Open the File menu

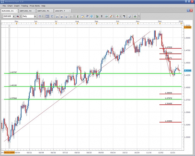(4, 6)
